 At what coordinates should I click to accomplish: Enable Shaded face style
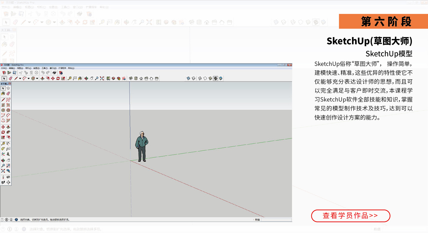click(x=210, y=78)
